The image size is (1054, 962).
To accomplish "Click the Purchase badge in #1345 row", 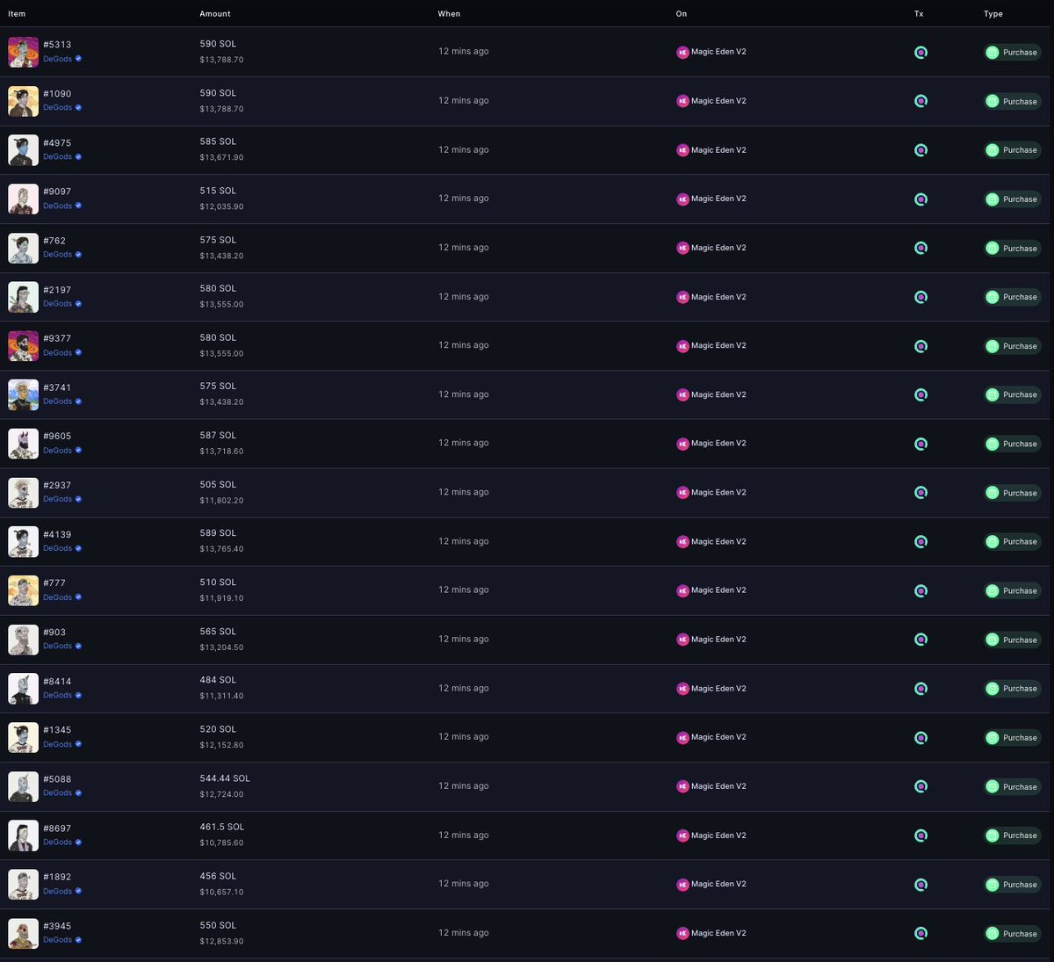I will pos(1012,737).
